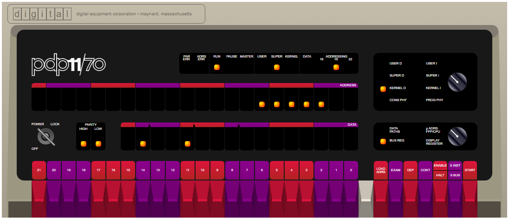
Task: Click the PARITY LOW lamp
Action: tap(98, 144)
